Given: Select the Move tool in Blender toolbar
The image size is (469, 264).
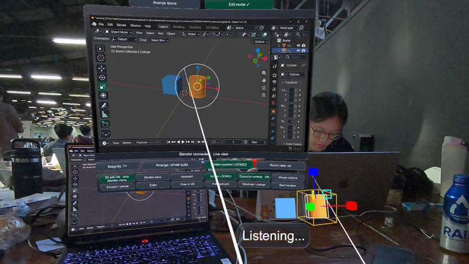Looking at the screenshot, I should [x=101, y=68].
